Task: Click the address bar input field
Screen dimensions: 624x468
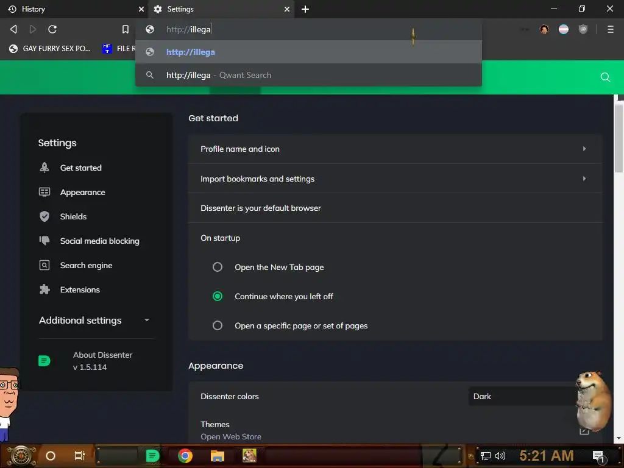Action: click(x=308, y=29)
